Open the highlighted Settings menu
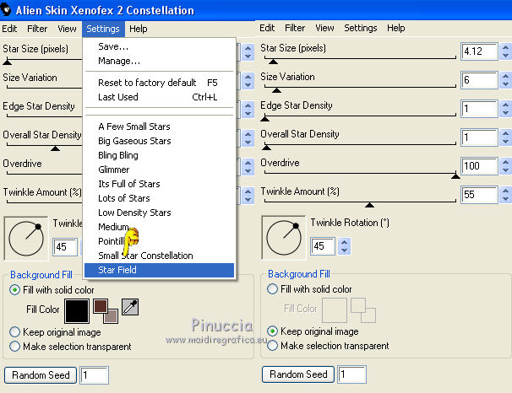 (x=103, y=29)
